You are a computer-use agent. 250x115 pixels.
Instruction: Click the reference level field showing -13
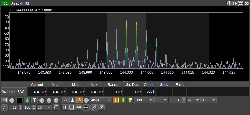[x=14, y=108]
